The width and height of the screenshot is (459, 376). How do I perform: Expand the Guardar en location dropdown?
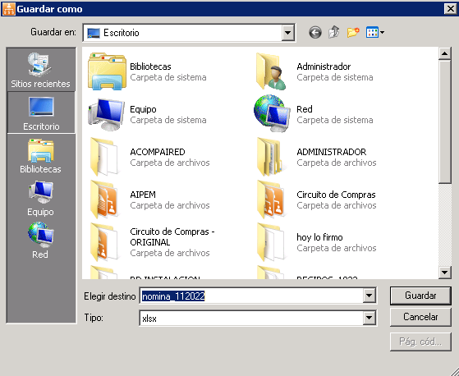click(x=288, y=33)
